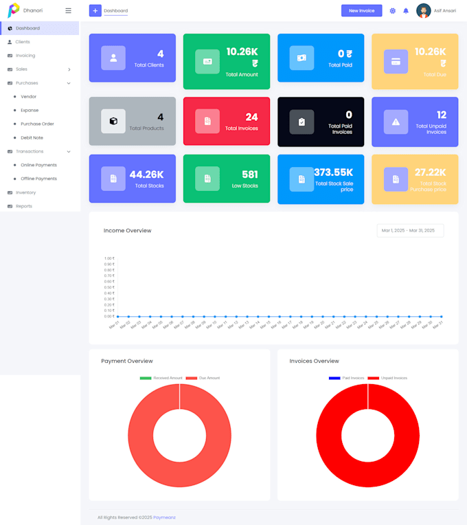This screenshot has width=467, height=525.
Task: Toggle Received Amount legend in Payment Overview
Action: pos(161,378)
